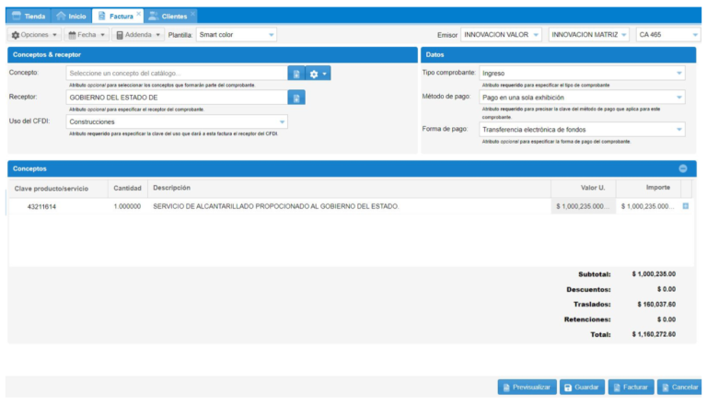Open the Método de pago dropdown
Image resolution: width=707 pixels, height=406 pixels.
678,98
